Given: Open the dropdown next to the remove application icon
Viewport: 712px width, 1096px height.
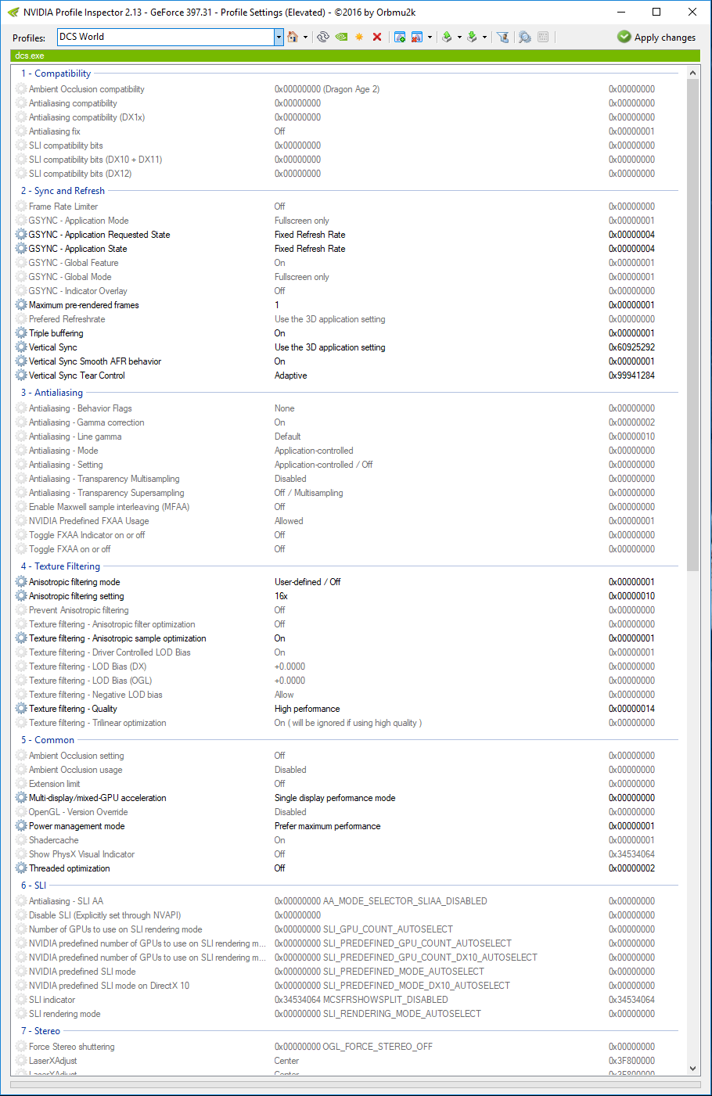Looking at the screenshot, I should 430,37.
